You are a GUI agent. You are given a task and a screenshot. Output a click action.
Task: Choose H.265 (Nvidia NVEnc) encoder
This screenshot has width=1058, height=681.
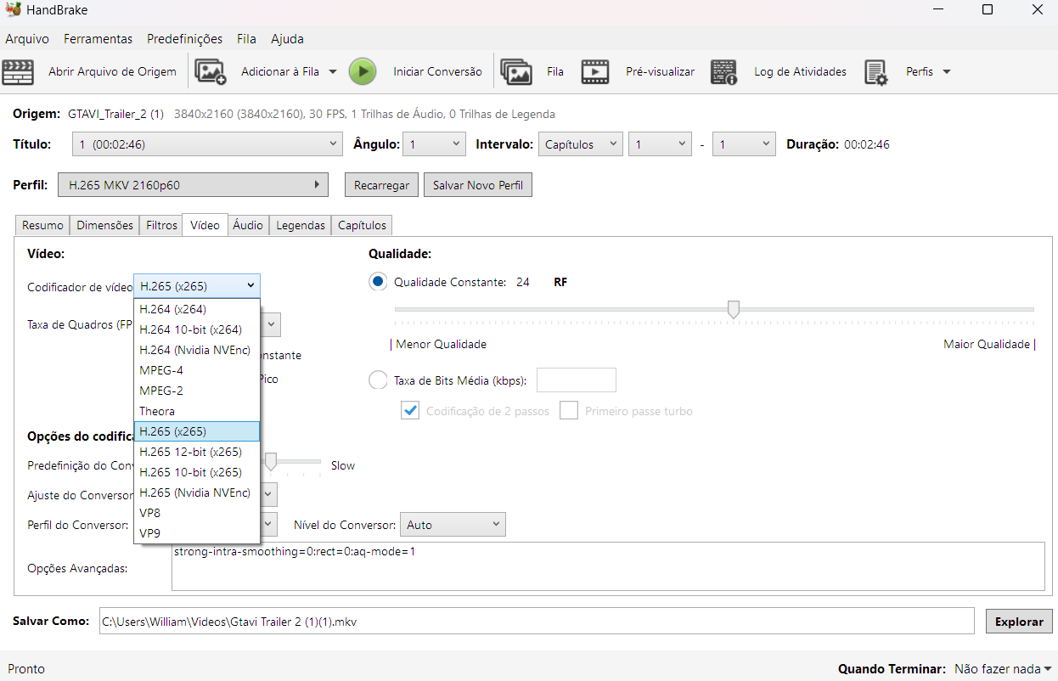tap(197, 492)
